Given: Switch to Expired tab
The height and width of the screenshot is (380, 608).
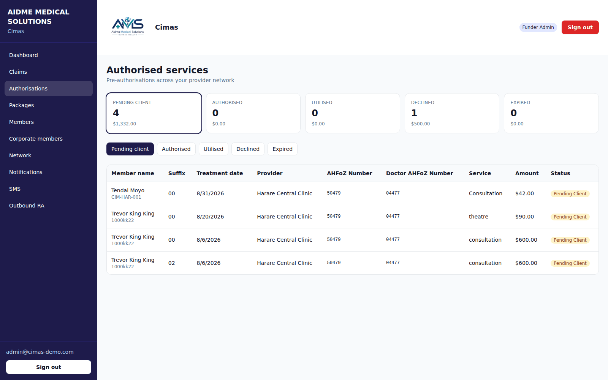Looking at the screenshot, I should [282, 149].
